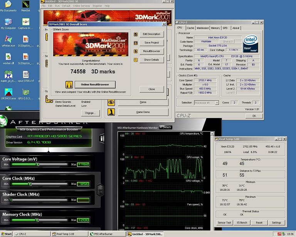296x237 pixels.
Task: Launch ORTHOS.exe from the desktop
Action: coord(8,94)
